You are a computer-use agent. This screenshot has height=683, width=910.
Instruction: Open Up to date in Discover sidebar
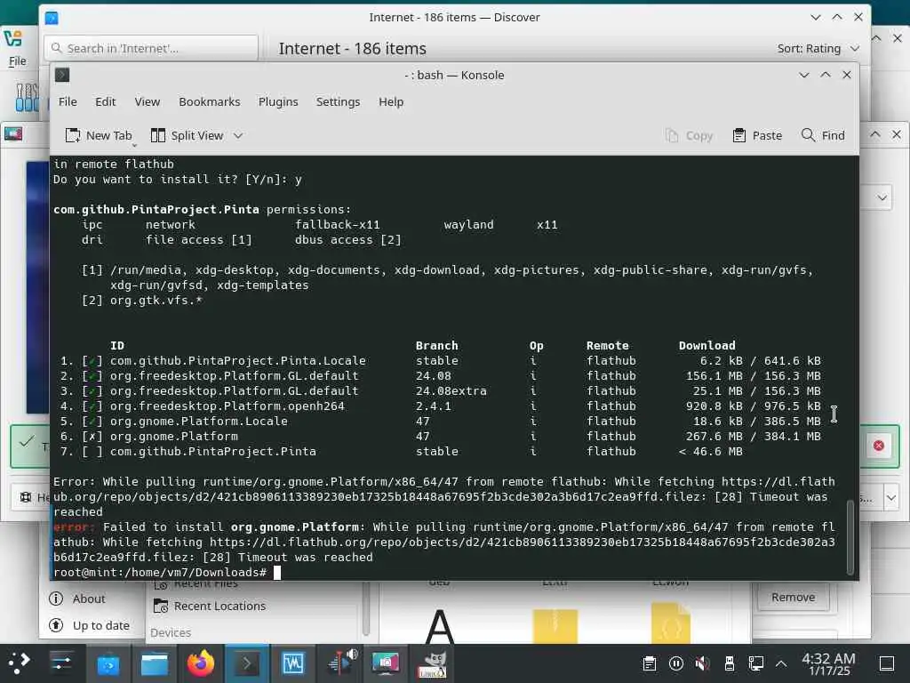(90, 625)
